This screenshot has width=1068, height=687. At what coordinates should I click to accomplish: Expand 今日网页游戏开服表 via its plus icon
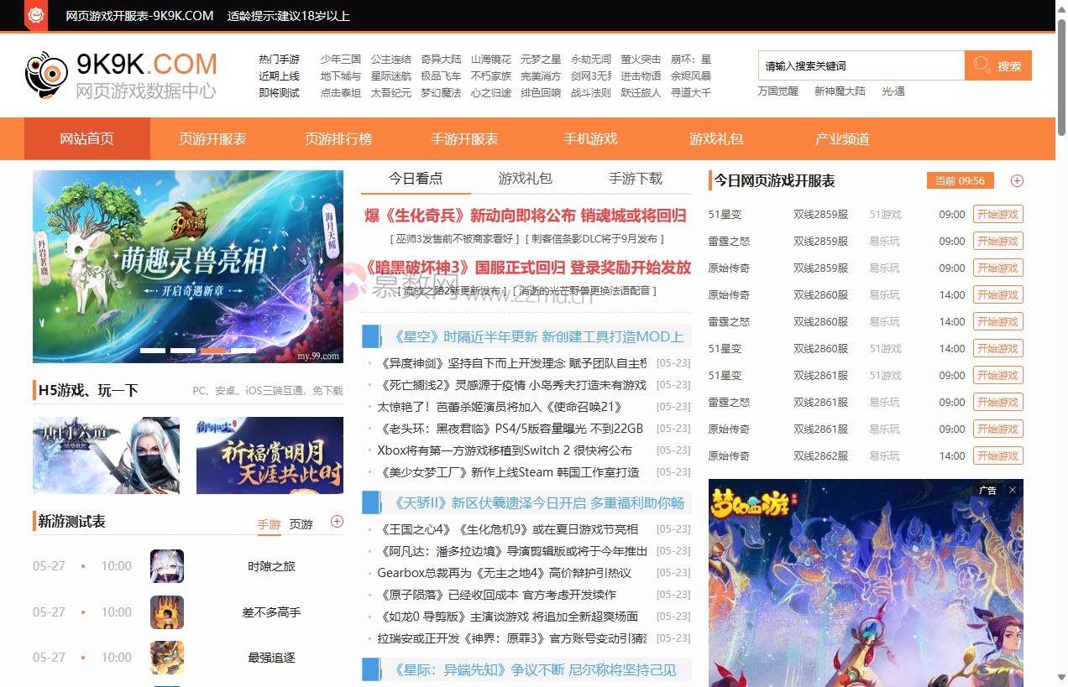(x=1017, y=180)
